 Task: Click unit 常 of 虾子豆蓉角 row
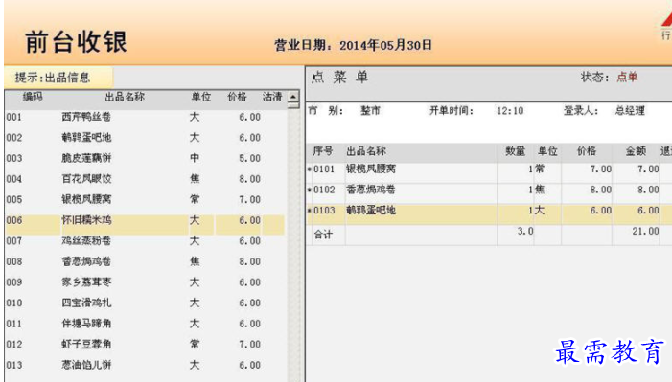click(195, 344)
